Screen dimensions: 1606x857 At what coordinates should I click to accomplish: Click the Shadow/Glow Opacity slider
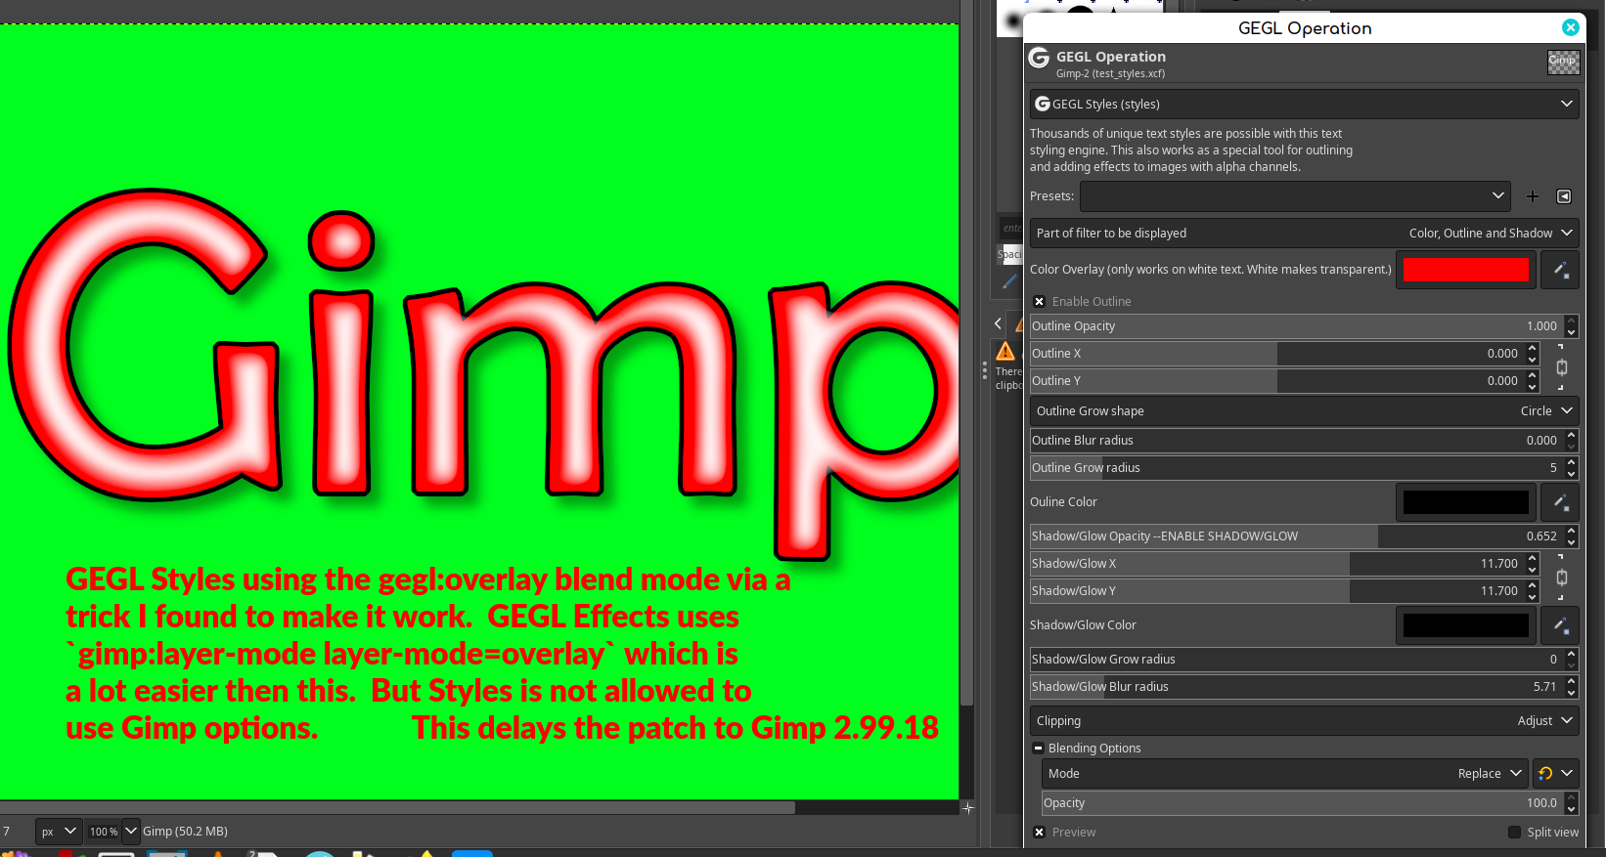click(x=1297, y=536)
